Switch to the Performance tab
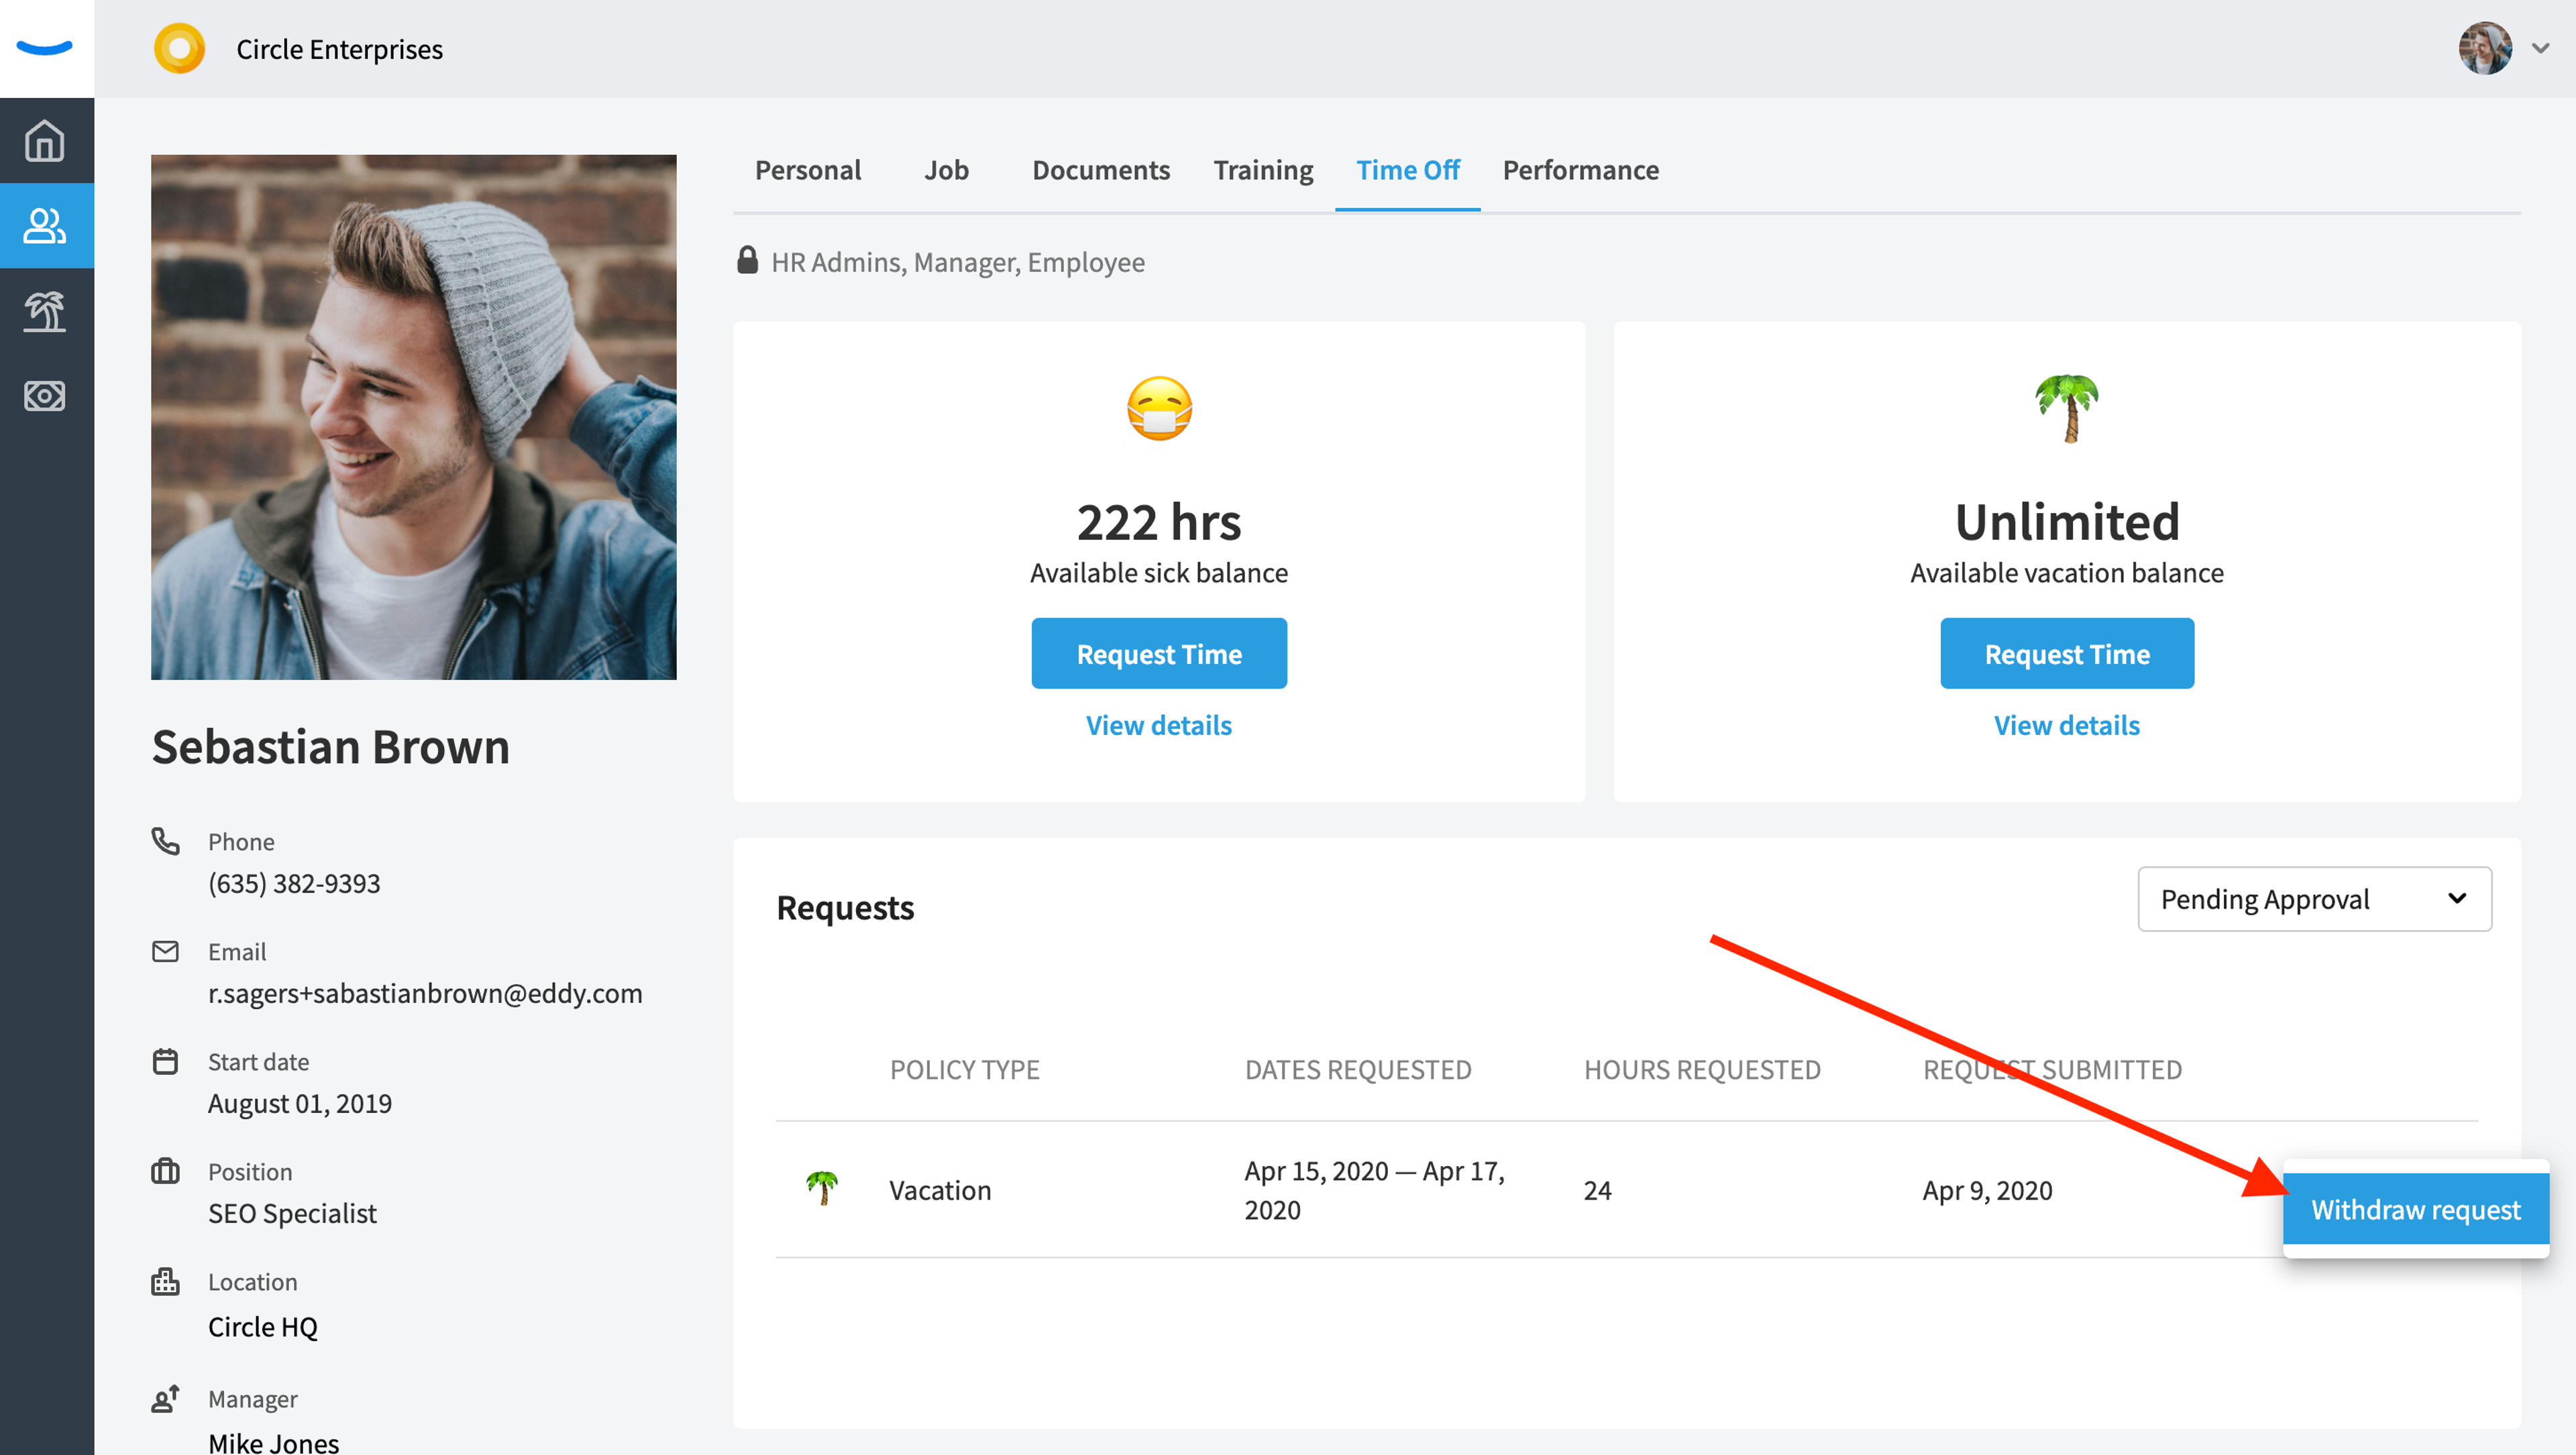2576x1455 pixels. tap(1580, 170)
